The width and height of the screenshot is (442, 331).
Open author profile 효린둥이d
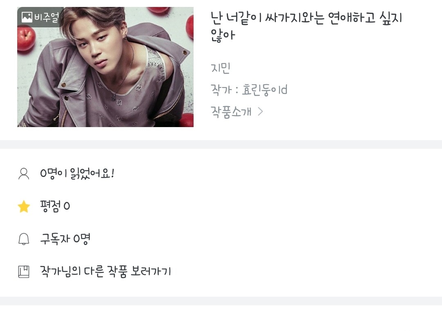tap(265, 90)
